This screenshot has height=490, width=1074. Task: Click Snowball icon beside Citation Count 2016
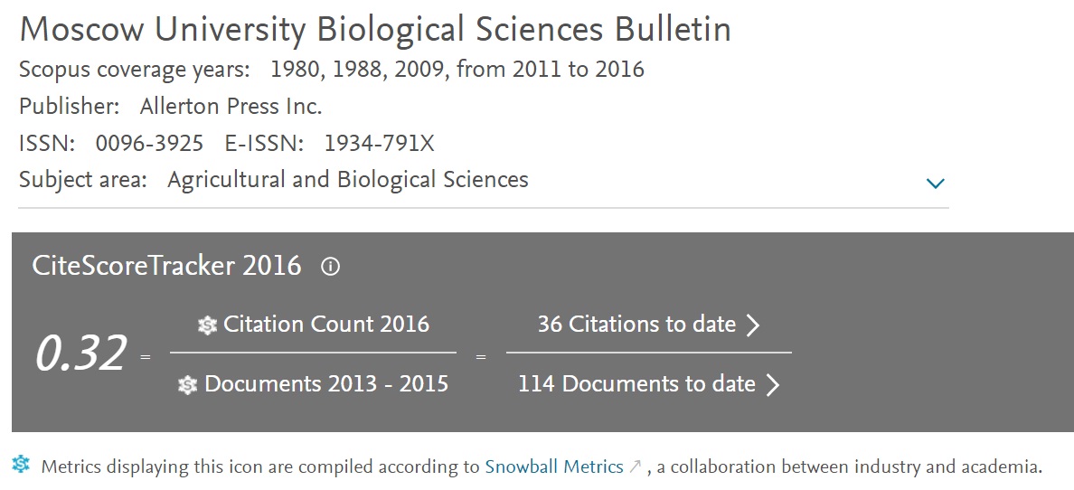pyautogui.click(x=208, y=325)
